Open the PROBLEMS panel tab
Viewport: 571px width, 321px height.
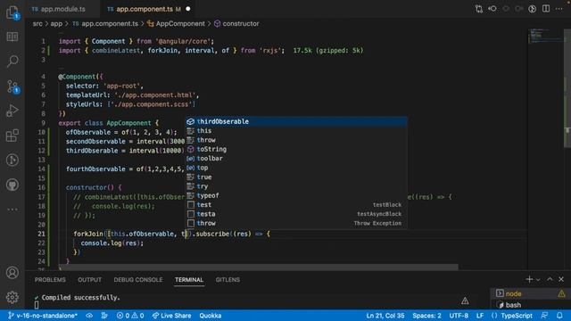pos(50,280)
